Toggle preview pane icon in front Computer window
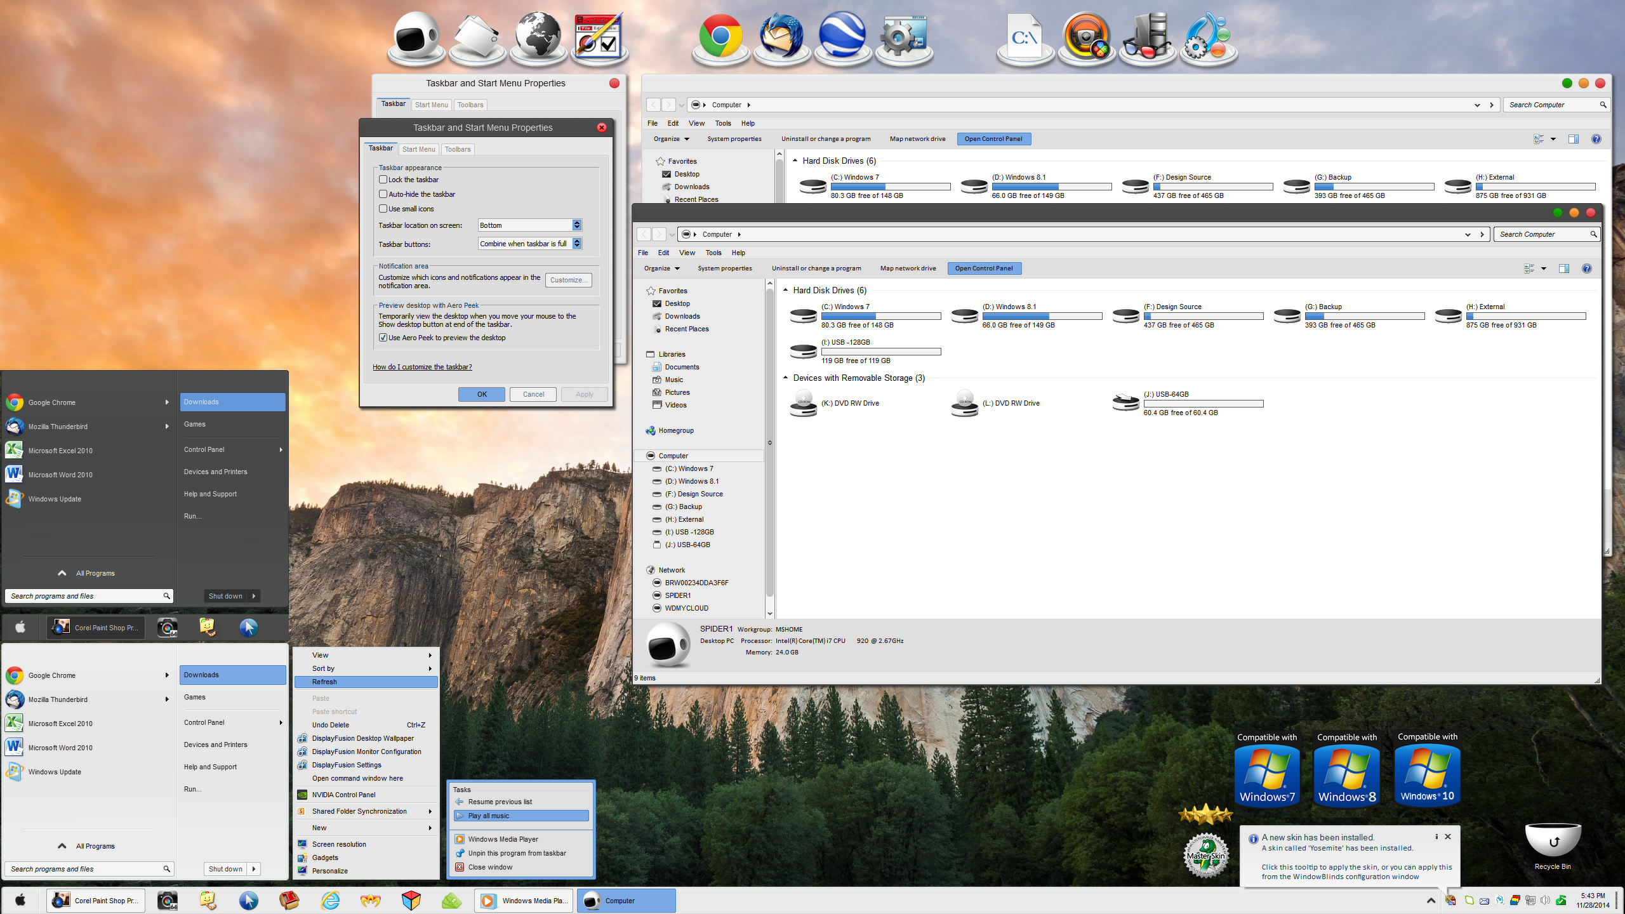The image size is (1625, 914). (1564, 268)
